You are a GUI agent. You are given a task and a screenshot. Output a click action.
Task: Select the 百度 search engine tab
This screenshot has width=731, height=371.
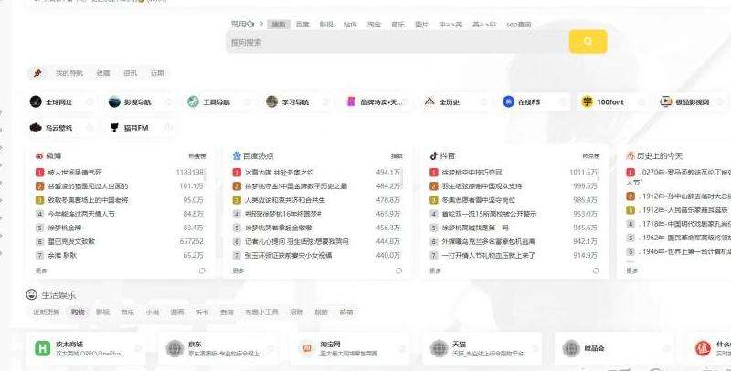click(302, 25)
